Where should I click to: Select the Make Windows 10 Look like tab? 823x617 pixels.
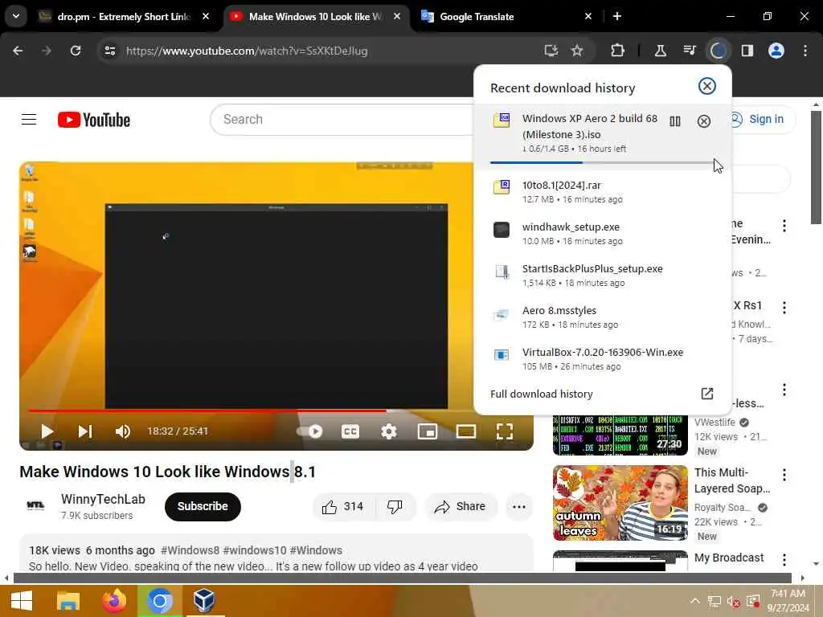317,17
